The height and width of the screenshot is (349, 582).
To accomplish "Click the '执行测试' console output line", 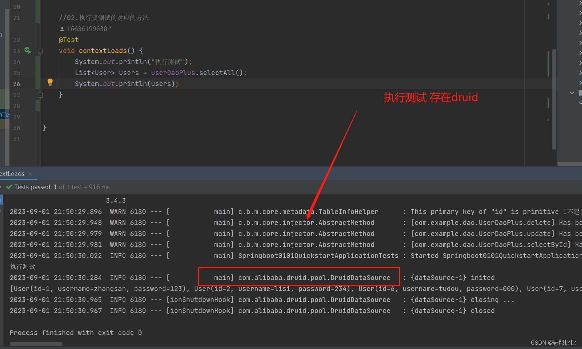I will click(x=22, y=267).
